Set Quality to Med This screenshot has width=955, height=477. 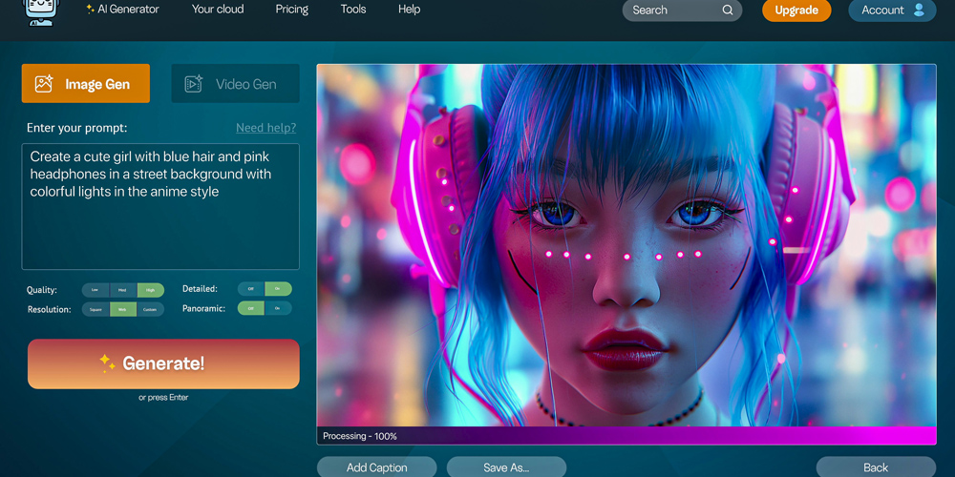tap(123, 290)
